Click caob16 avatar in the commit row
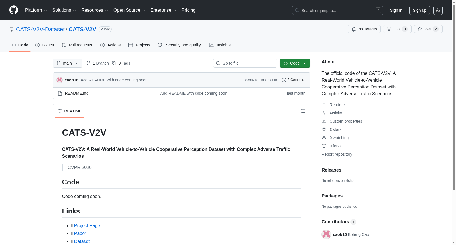Screen dimensions: 456x245 tap(60, 80)
